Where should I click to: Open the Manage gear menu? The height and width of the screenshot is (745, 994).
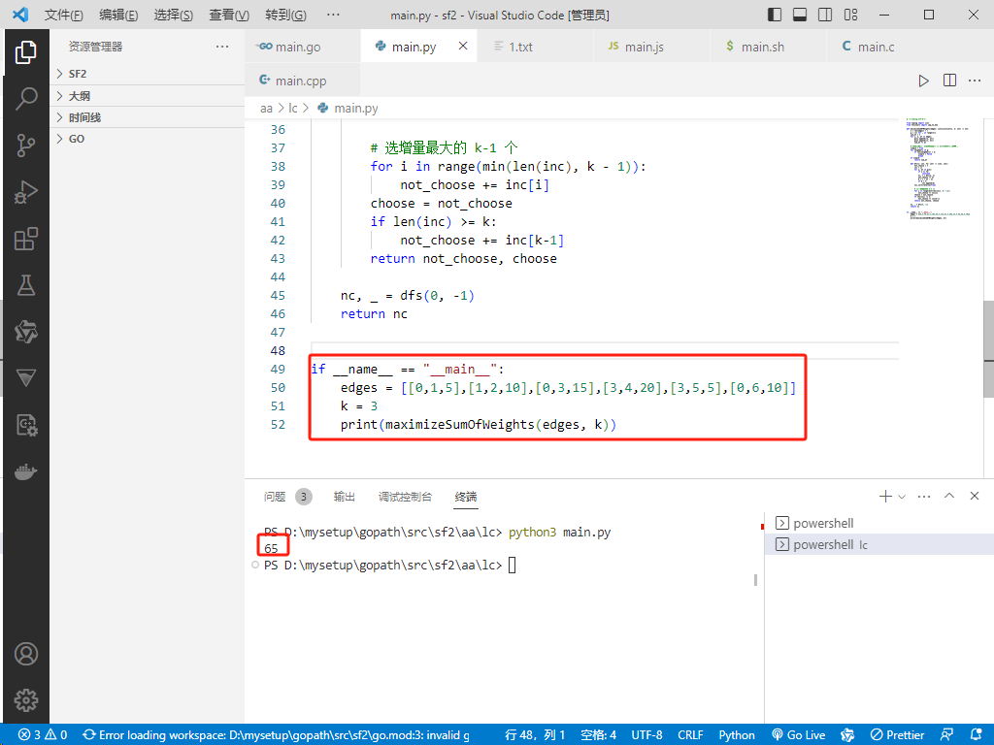(x=26, y=700)
